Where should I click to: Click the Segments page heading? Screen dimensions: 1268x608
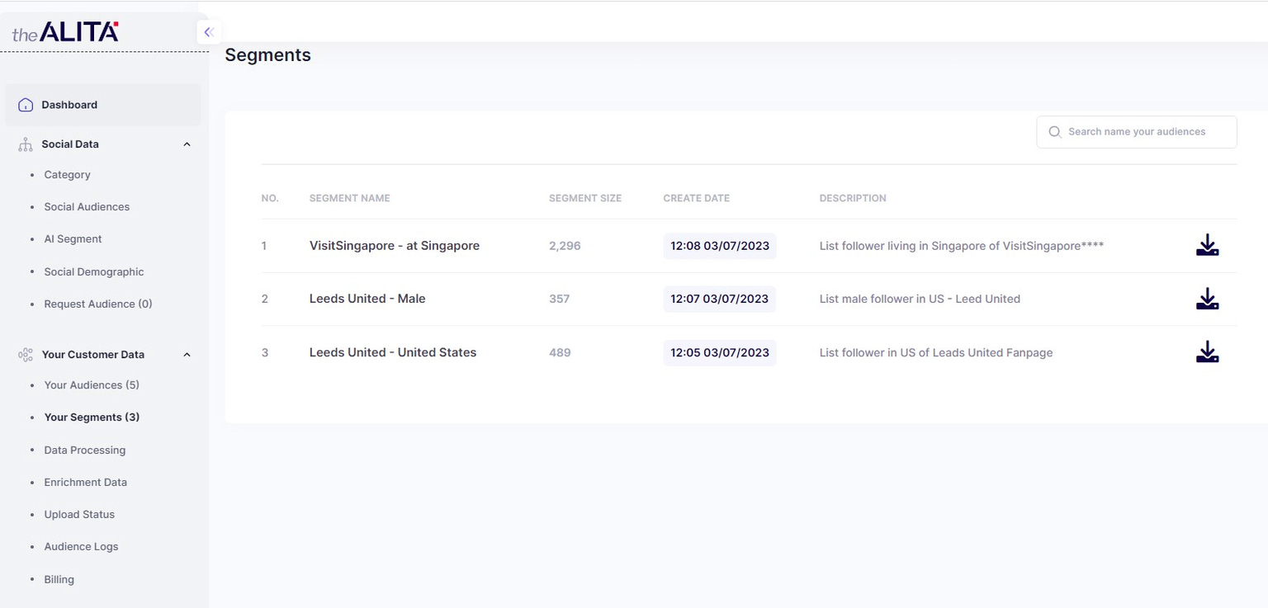tap(267, 55)
